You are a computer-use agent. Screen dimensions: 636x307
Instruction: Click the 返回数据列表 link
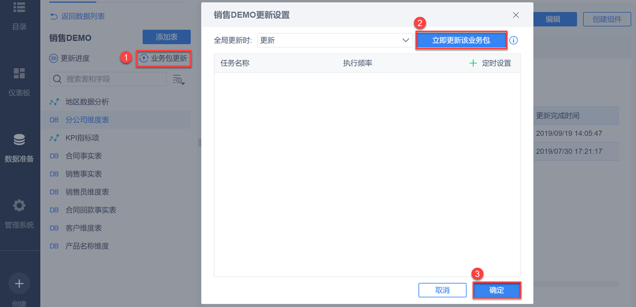pos(83,16)
